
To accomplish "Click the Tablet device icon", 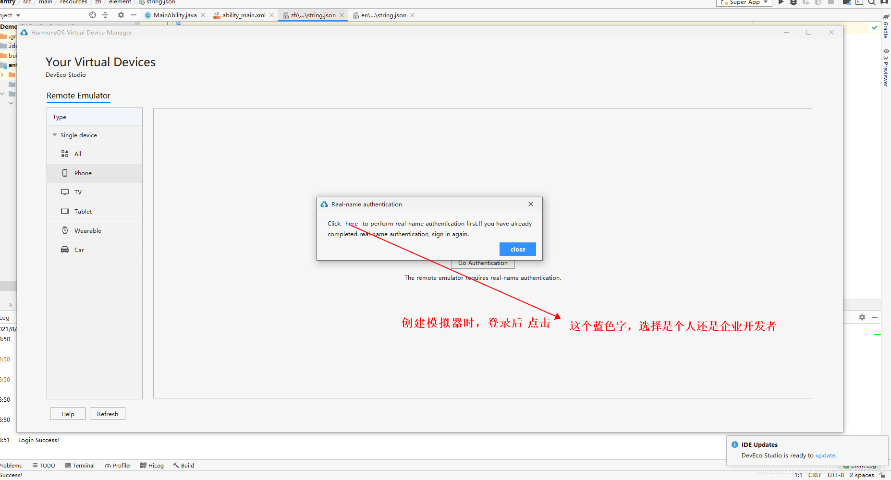I will pos(65,211).
